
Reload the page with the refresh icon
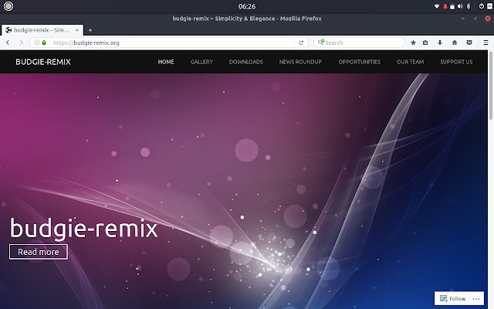(x=301, y=42)
